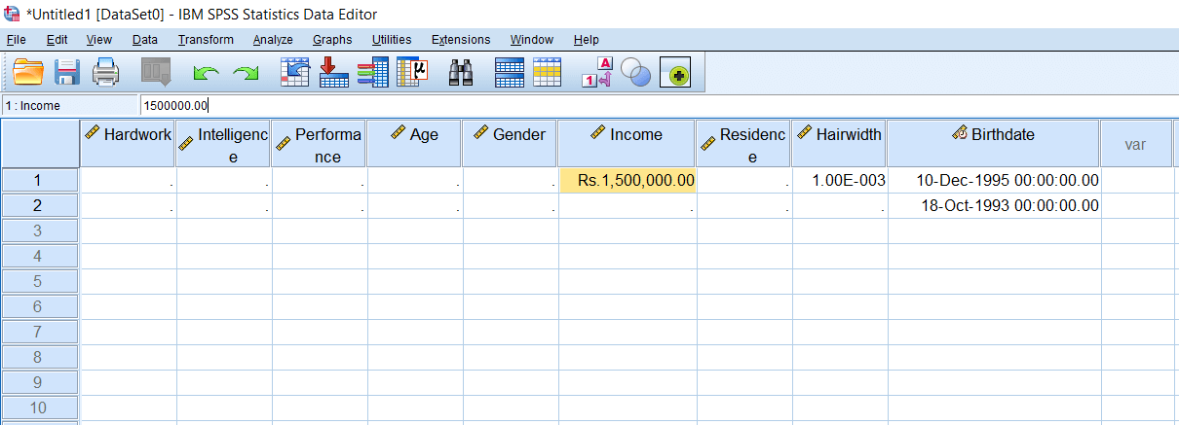The width and height of the screenshot is (1179, 425).
Task: Click the ruler icon beside Hardwork
Action: coord(93,133)
